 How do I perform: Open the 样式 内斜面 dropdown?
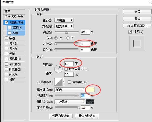pyautogui.click(x=64, y=20)
